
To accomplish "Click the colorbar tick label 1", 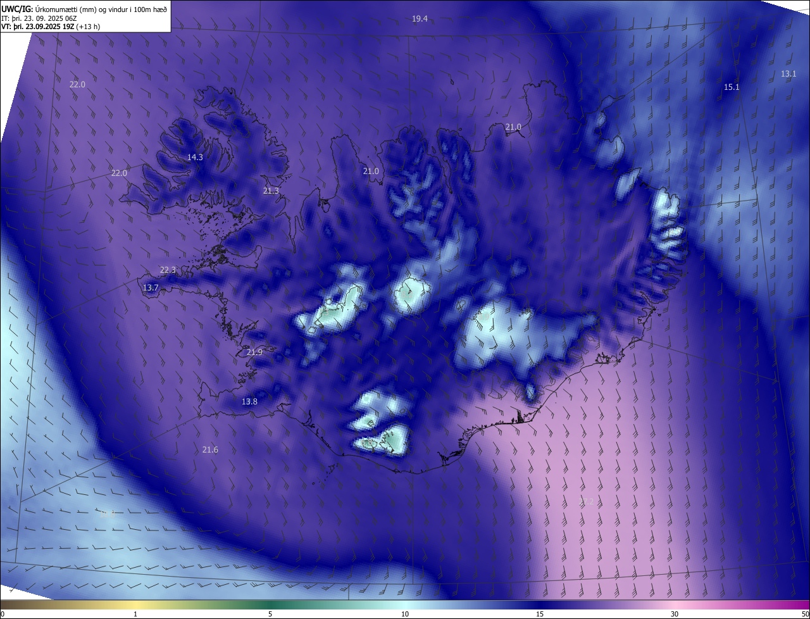I will 135,614.
